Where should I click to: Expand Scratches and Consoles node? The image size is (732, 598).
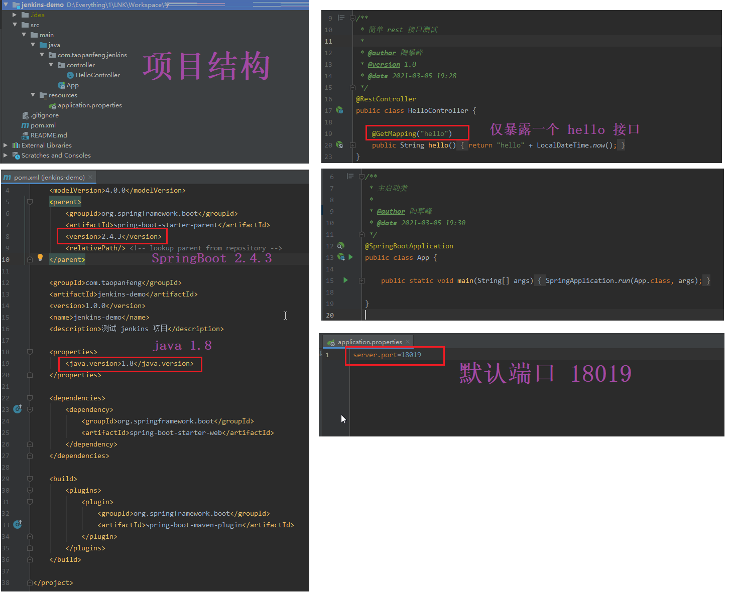pyautogui.click(x=6, y=156)
